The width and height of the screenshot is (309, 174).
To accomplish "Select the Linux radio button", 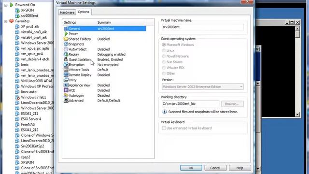I will (x=164, y=50).
